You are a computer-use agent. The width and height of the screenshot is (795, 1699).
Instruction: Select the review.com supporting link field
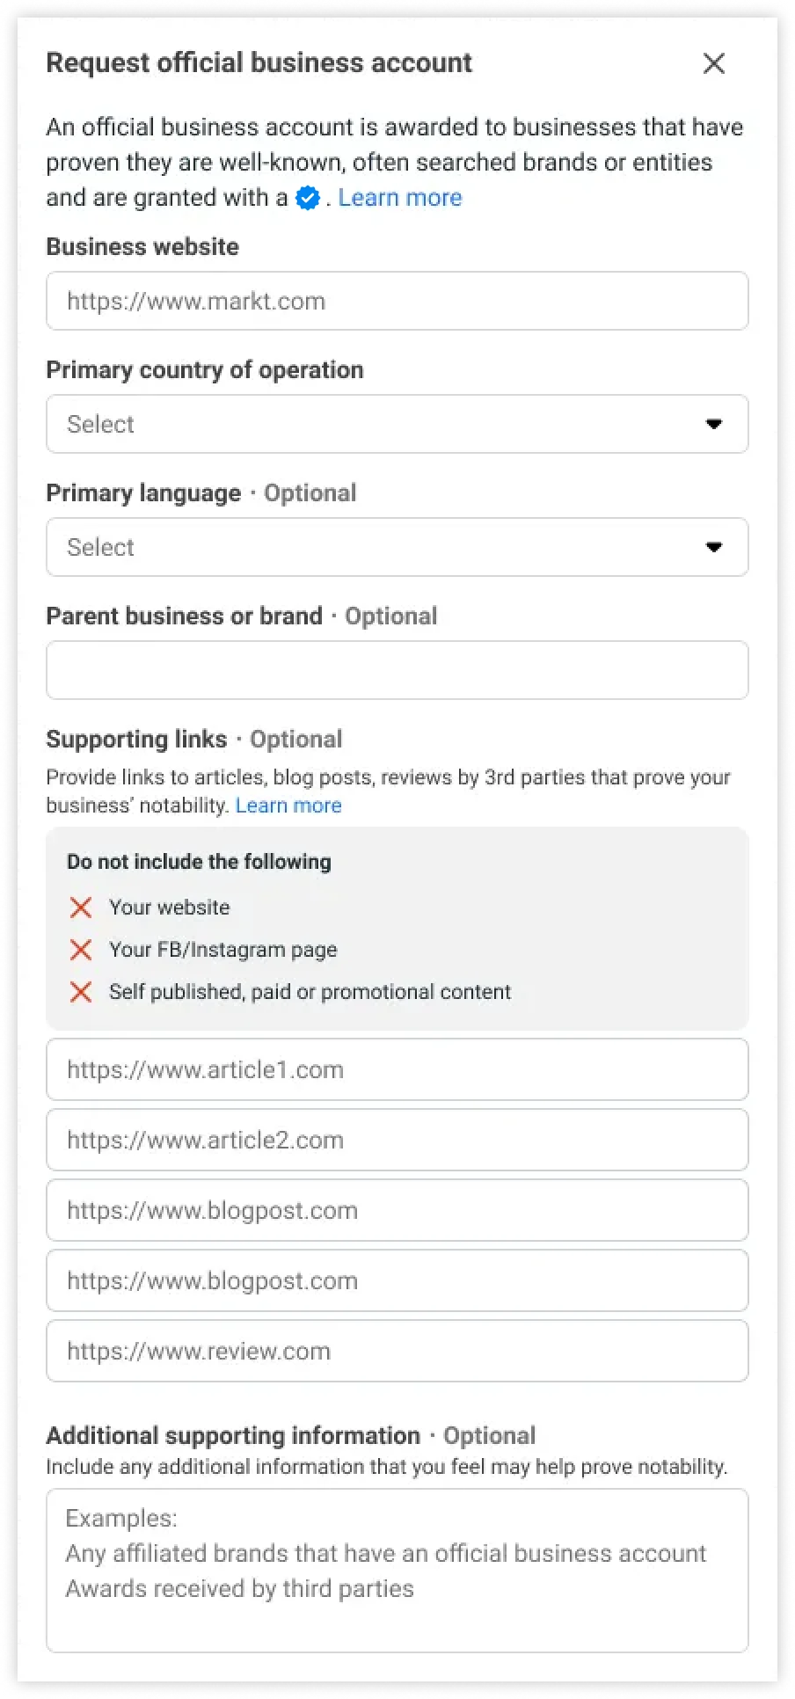396,1351
